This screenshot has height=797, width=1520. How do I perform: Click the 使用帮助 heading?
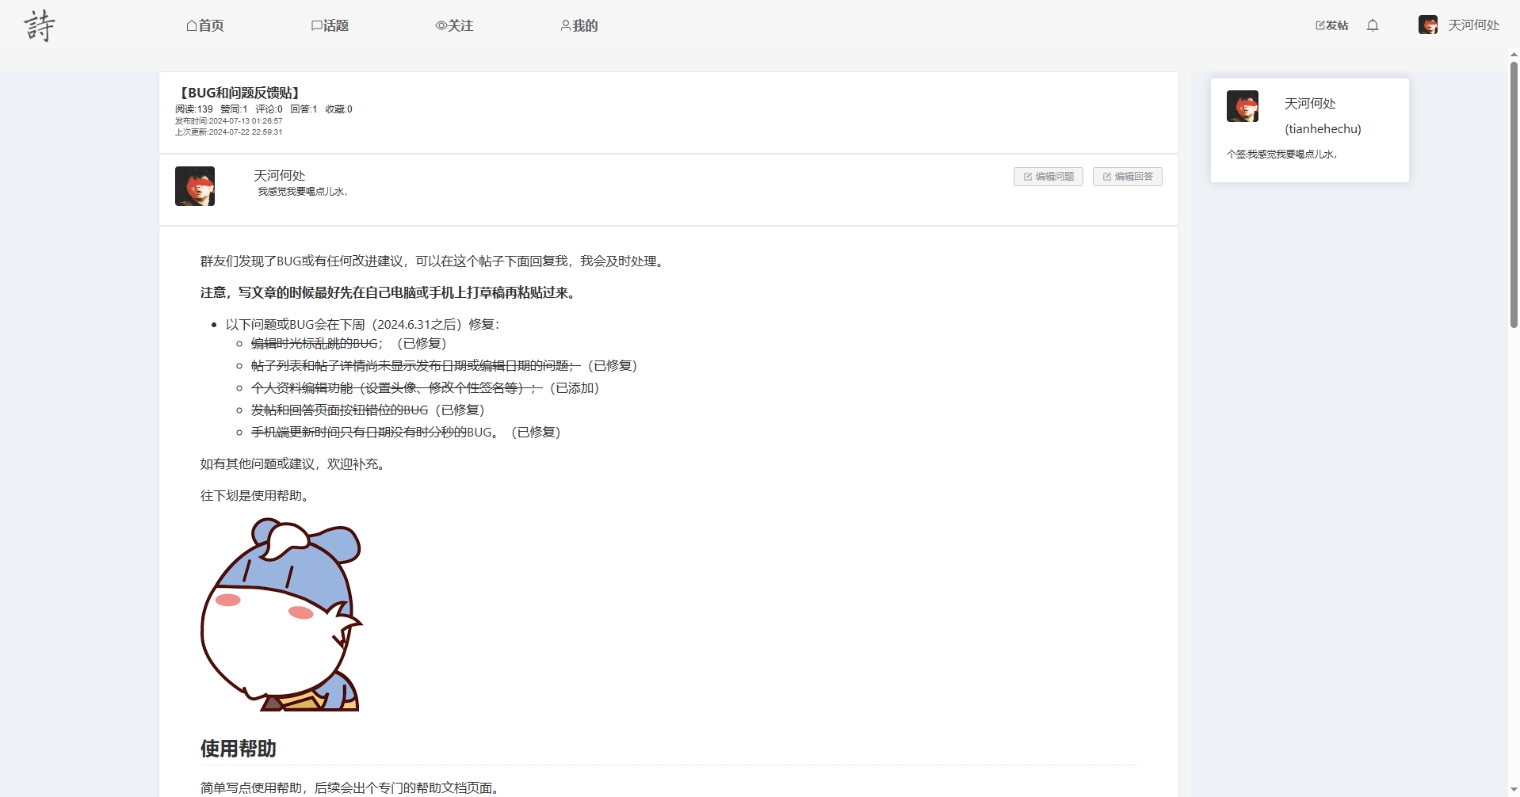(x=239, y=749)
